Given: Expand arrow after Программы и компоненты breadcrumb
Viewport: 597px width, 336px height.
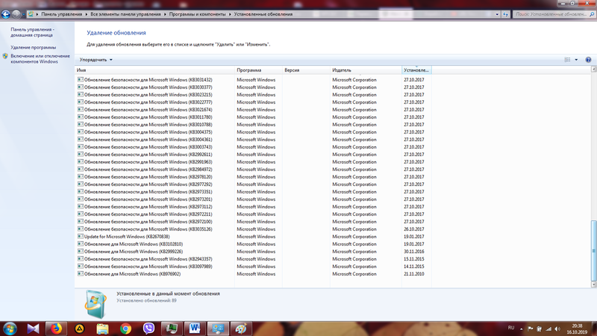Looking at the screenshot, I should tap(230, 14).
